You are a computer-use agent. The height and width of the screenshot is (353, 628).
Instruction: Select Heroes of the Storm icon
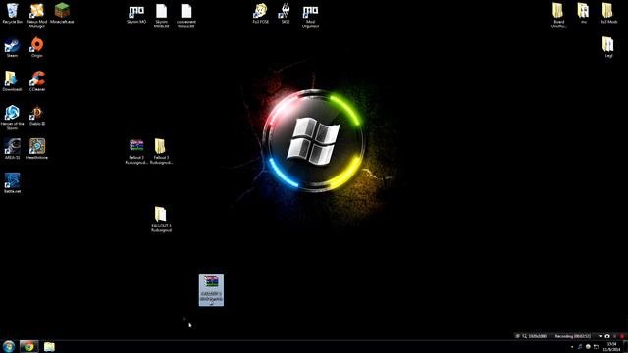coord(12,118)
